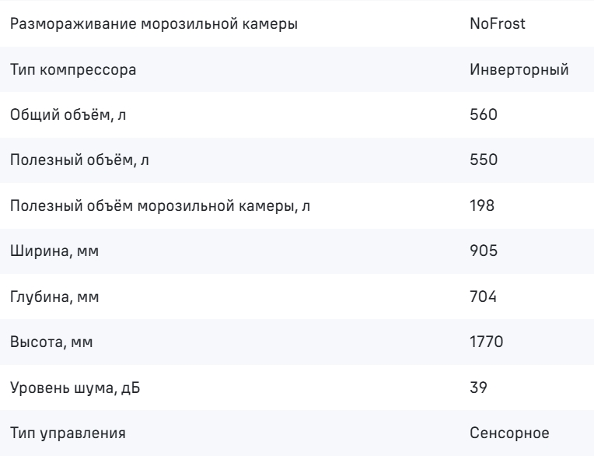Image resolution: width=594 pixels, height=456 pixels.
Task: Click 'Полезный объём морозильной камеры, л' label
Action: (x=160, y=206)
